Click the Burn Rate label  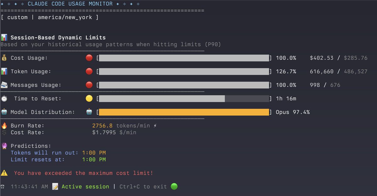(27, 126)
